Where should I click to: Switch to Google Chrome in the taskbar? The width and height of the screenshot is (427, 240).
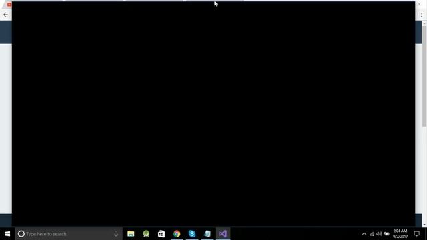177,234
